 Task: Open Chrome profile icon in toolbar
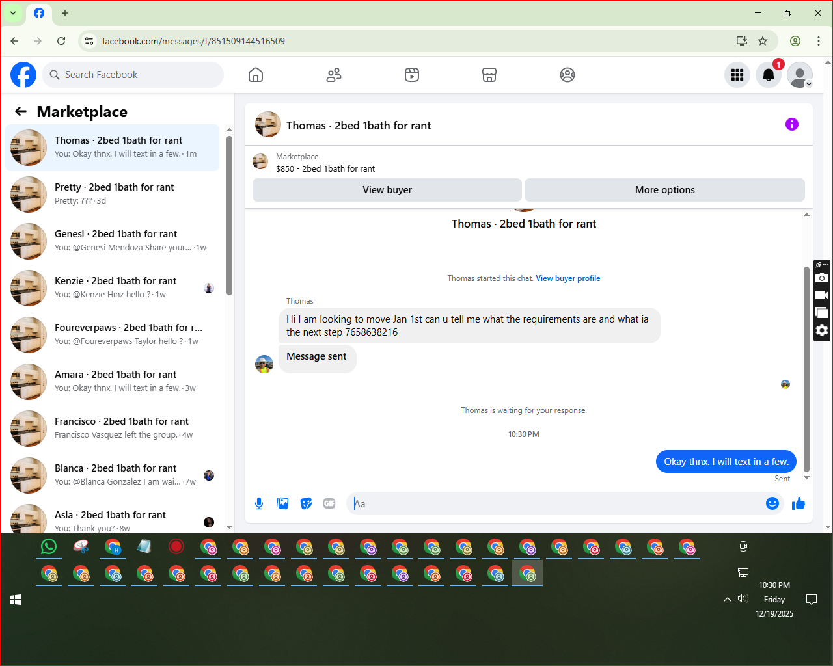coord(795,41)
